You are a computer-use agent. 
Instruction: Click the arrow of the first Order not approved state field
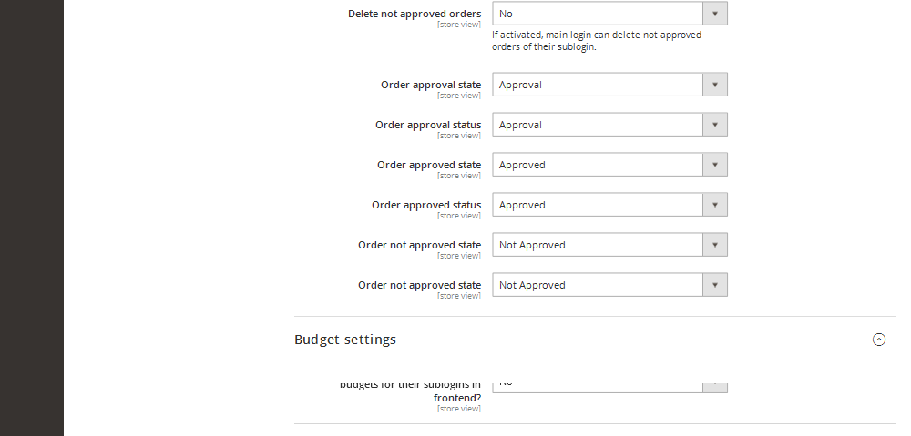coord(715,245)
